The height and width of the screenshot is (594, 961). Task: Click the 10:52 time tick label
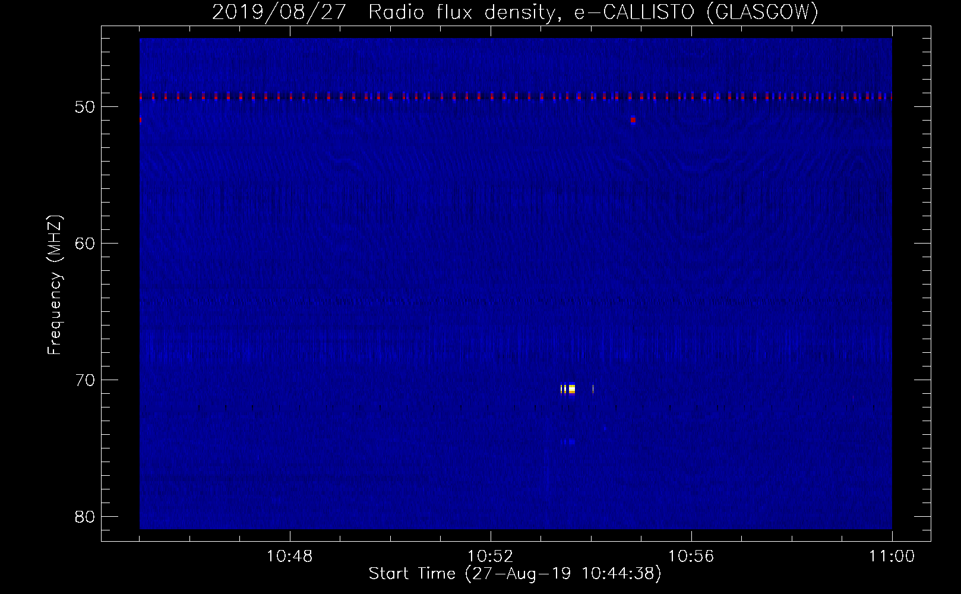coord(491,557)
